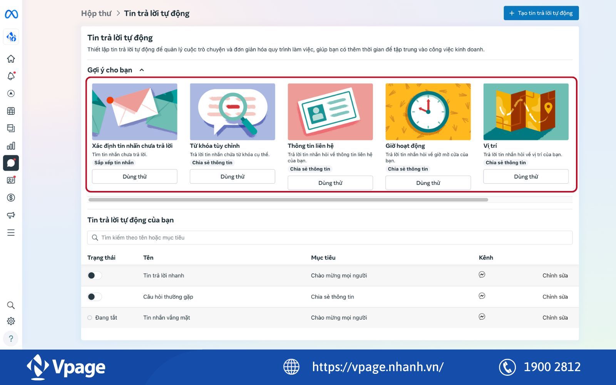The image size is (616, 385).
Task: Collapse the Gợi ý cho bạn section
Action: click(142, 70)
